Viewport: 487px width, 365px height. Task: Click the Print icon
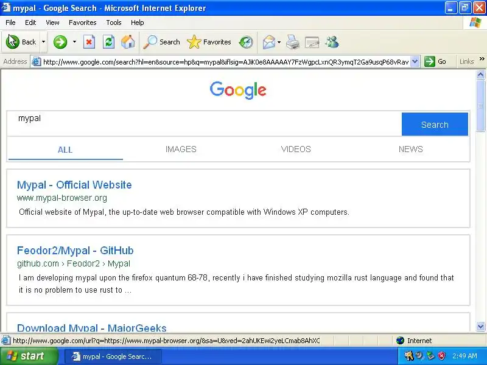click(293, 42)
